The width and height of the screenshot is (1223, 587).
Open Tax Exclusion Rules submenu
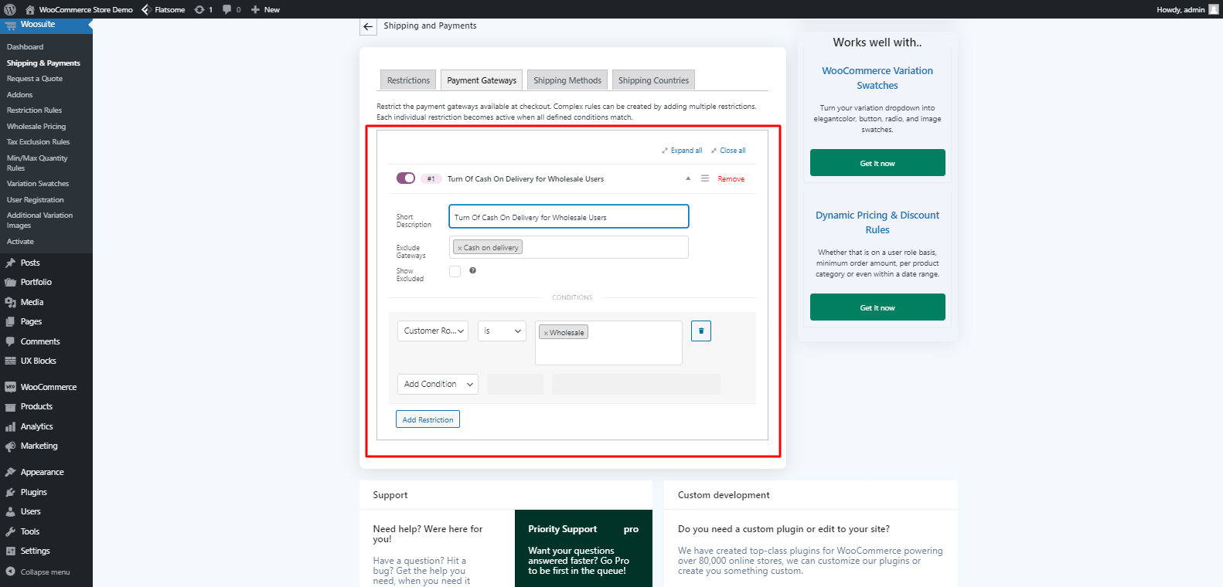click(39, 142)
